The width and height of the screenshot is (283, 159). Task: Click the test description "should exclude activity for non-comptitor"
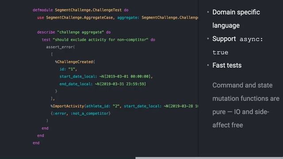coord(100,40)
